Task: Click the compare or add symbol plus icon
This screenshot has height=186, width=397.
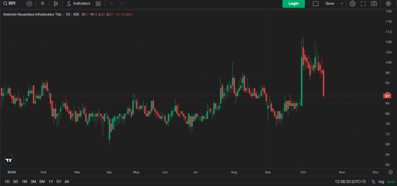Action: coord(29,3)
